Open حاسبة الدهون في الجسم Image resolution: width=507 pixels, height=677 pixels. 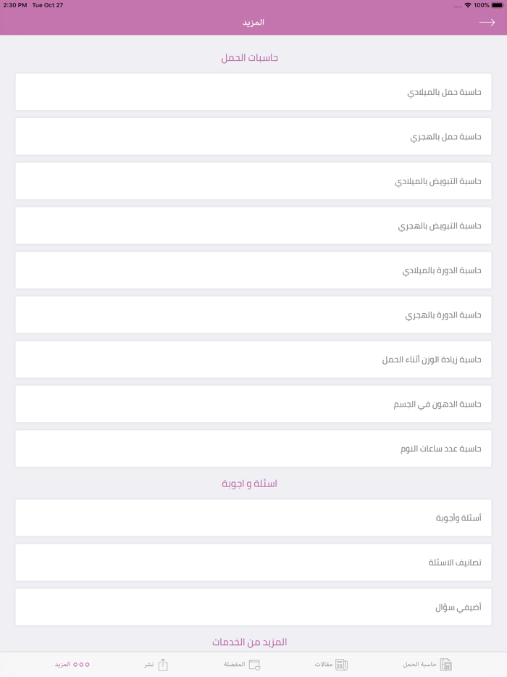(x=253, y=403)
